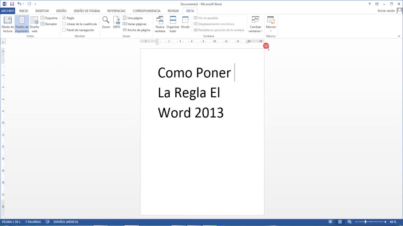This screenshot has width=403, height=226.
Task: Click proofing check icon in status bar
Action: click(x=48, y=222)
